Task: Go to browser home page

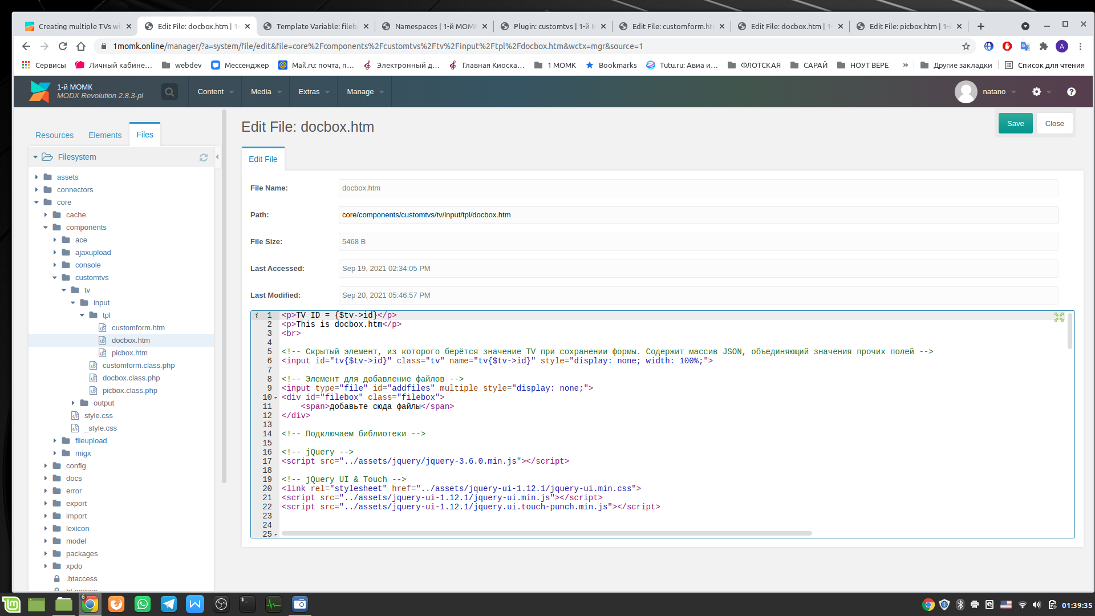Action: point(81,46)
